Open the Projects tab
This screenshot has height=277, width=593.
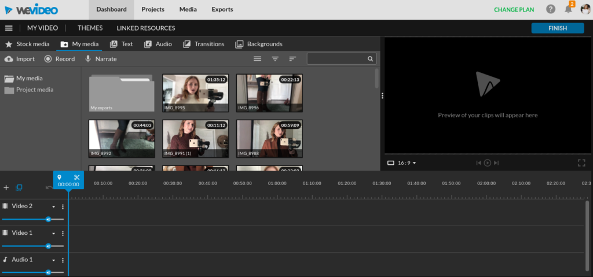[153, 9]
